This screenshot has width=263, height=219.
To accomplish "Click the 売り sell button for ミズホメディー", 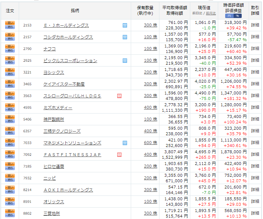I will pos(10,109).
